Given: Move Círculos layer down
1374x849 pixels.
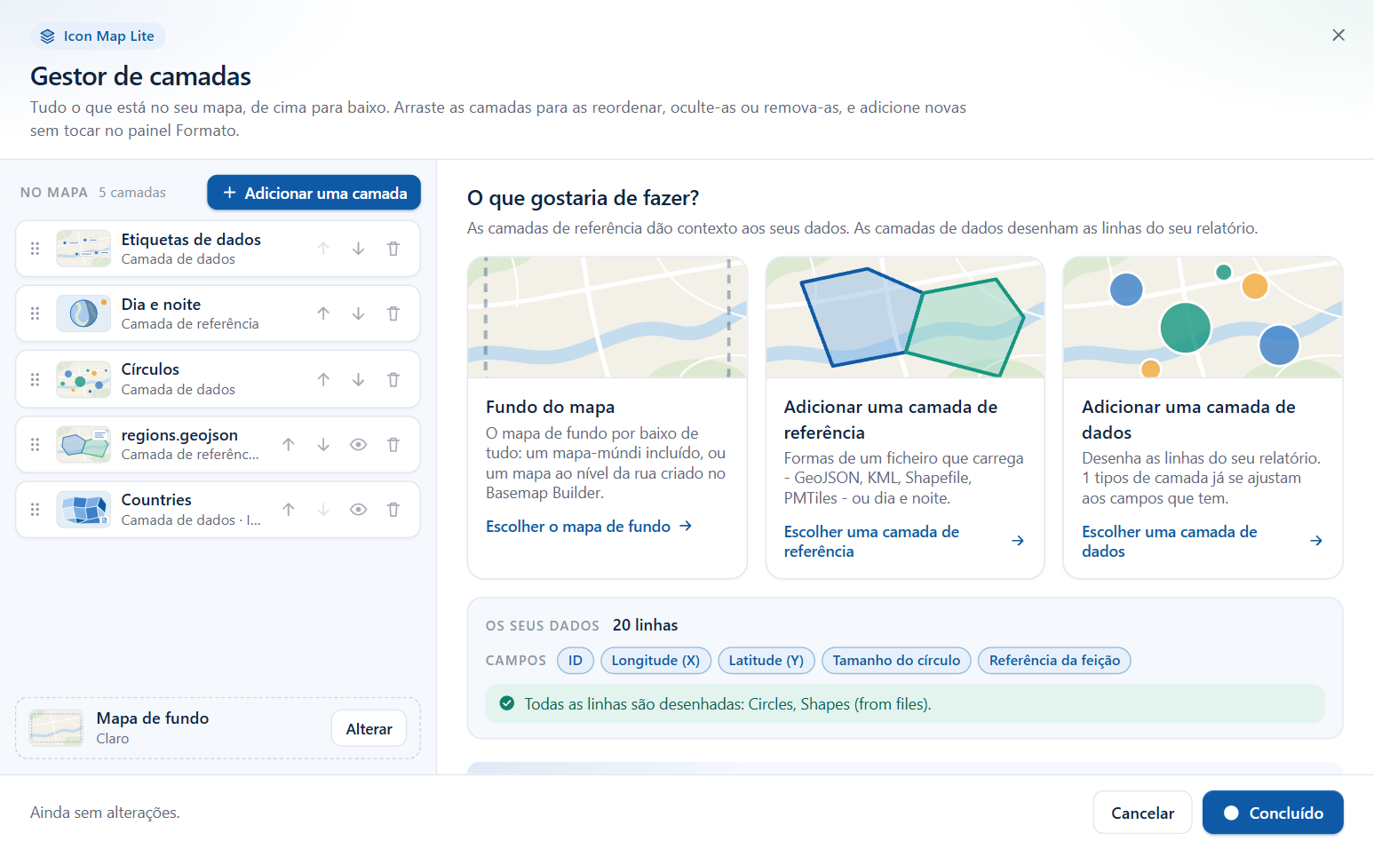Looking at the screenshot, I should (358, 379).
